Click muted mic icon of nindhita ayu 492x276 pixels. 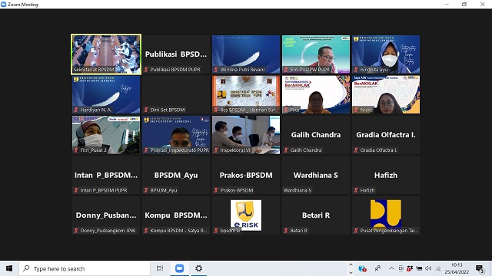tap(356, 70)
